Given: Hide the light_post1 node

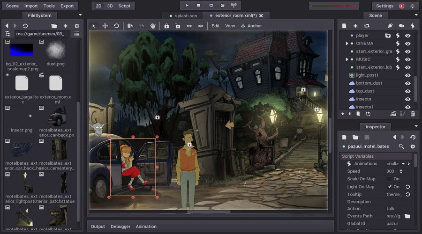Looking at the screenshot, I should tap(408, 75).
